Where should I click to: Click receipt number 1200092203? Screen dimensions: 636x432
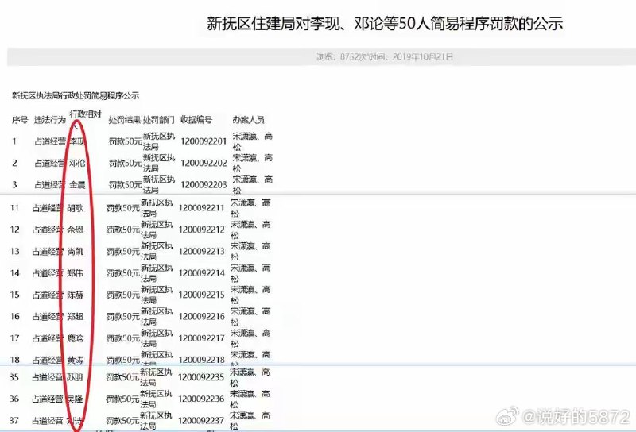tap(204, 185)
